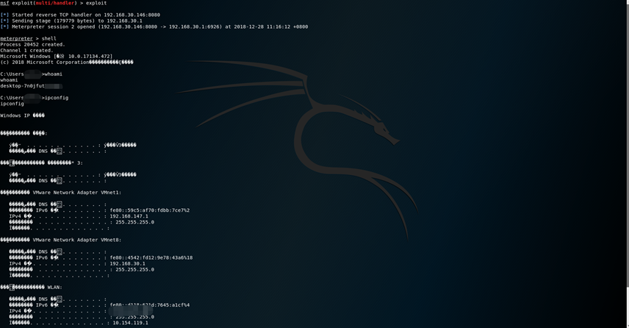Click 'VMware Network Adapter VMnet8:' heading

(x=60, y=240)
